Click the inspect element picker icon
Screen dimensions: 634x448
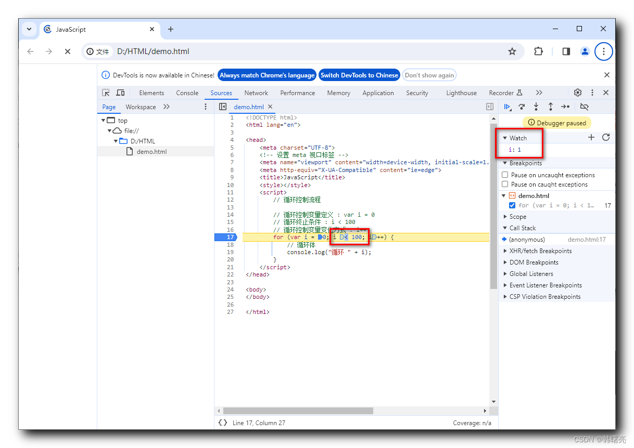coord(106,93)
